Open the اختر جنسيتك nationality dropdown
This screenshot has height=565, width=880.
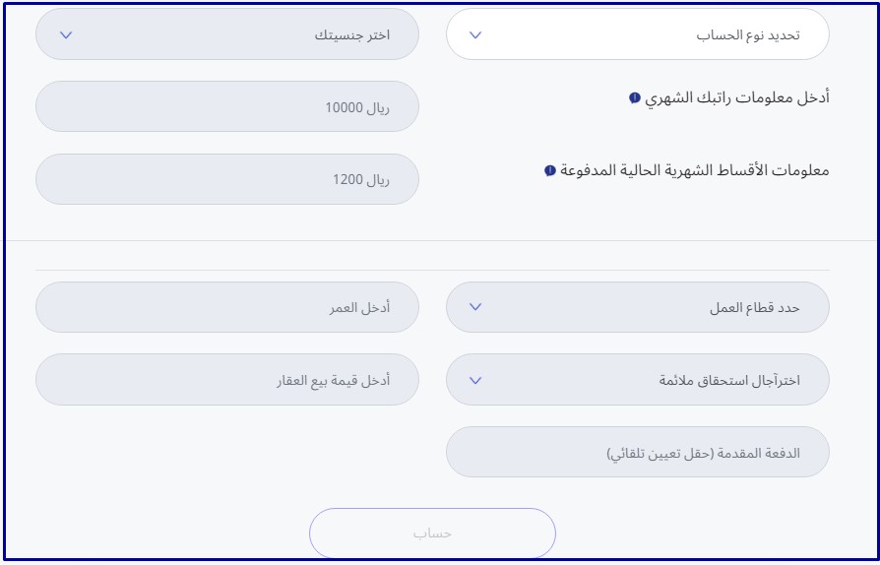(x=227, y=34)
